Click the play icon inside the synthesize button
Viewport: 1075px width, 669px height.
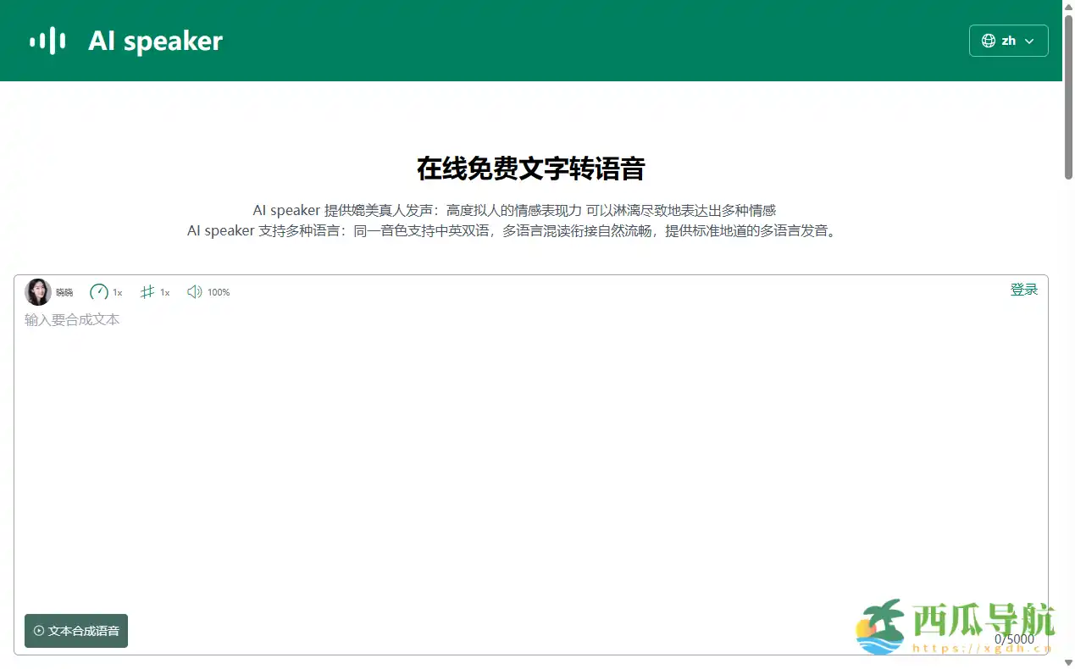click(38, 631)
